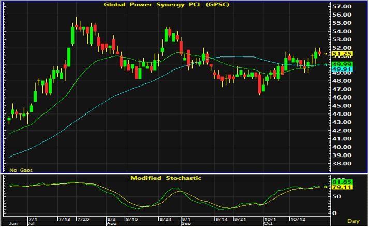
Task: Click the 41.00 price axis label
Action: pyautogui.click(x=342, y=138)
